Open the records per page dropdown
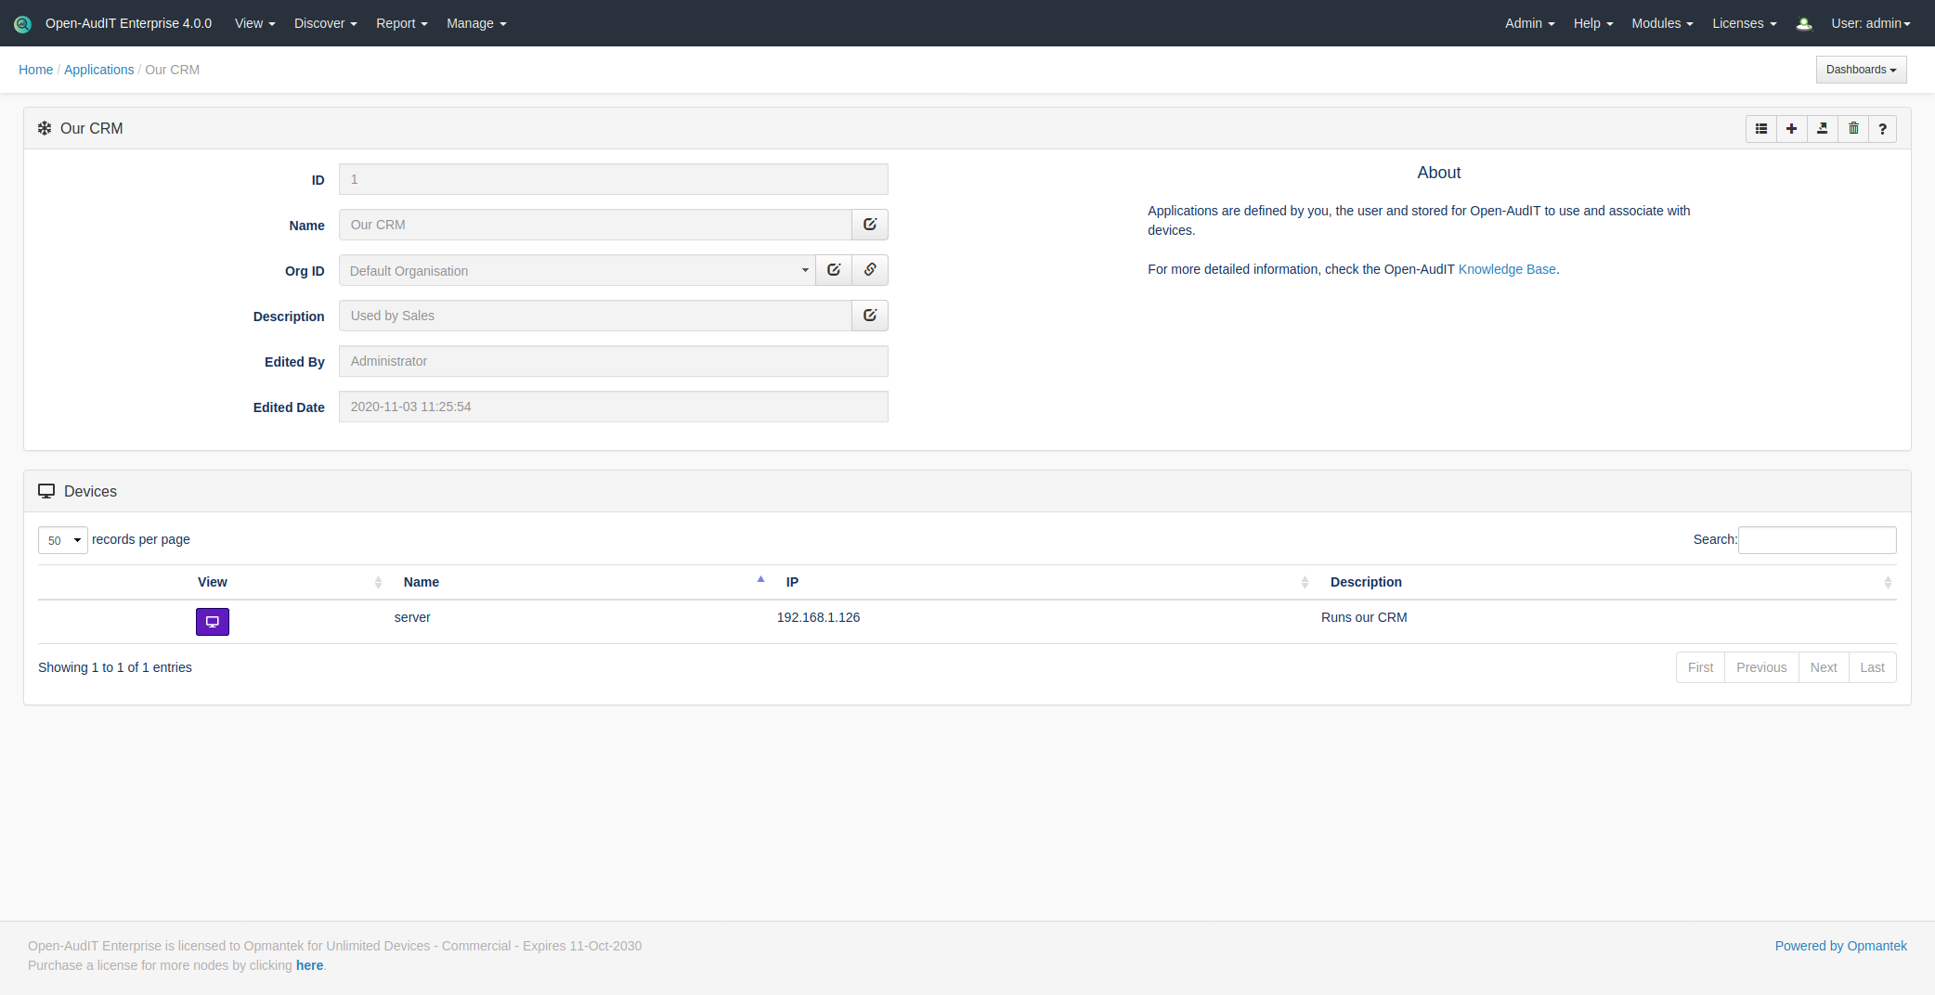 tap(63, 540)
